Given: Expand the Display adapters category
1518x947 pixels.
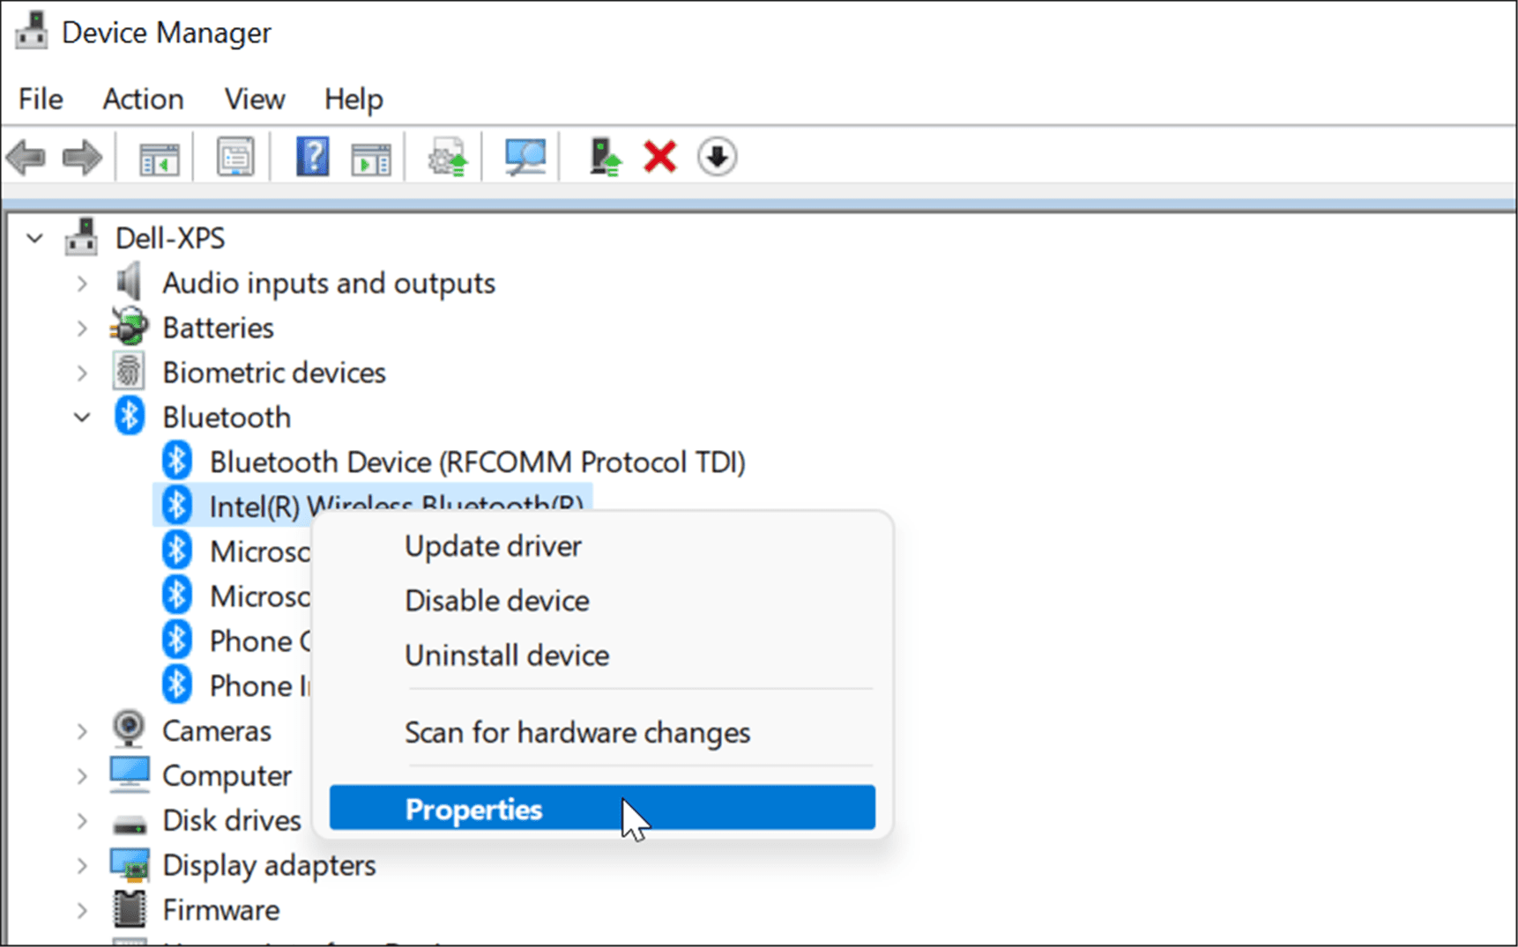Looking at the screenshot, I should pyautogui.click(x=82, y=866).
